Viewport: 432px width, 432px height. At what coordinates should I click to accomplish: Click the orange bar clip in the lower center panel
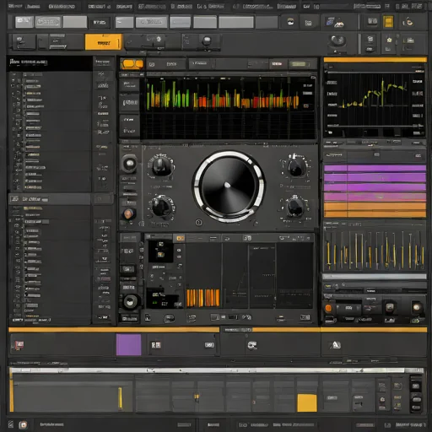point(202,298)
